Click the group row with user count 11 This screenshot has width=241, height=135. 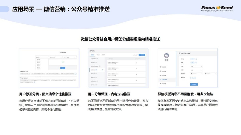pos(126,69)
